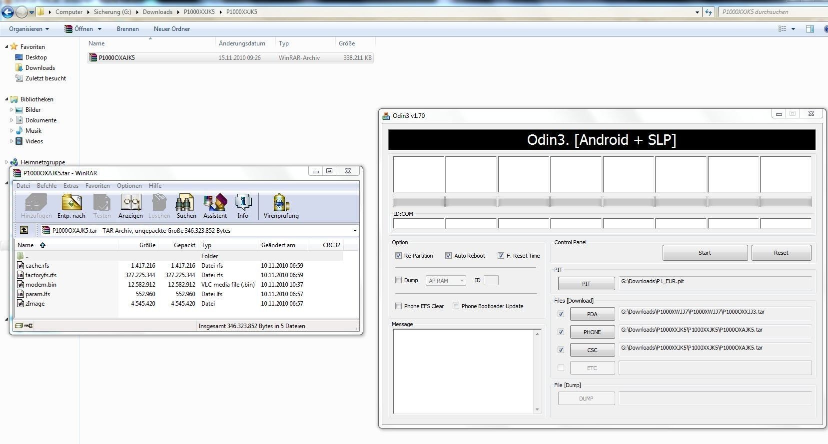Toggle the Explorer preview pane icon
Image resolution: width=828 pixels, height=444 pixels.
[810, 29]
